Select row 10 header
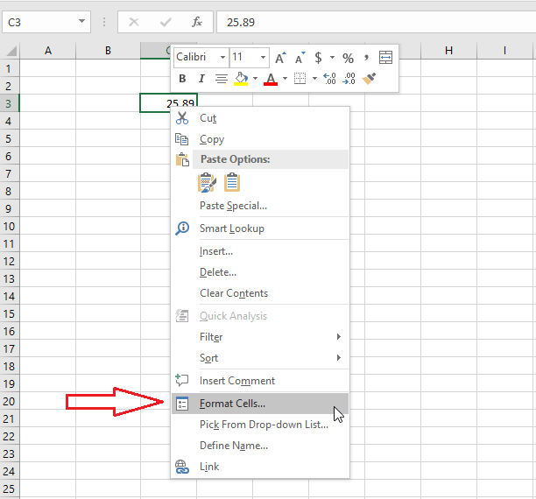This screenshot has height=499, width=536. [x=10, y=226]
